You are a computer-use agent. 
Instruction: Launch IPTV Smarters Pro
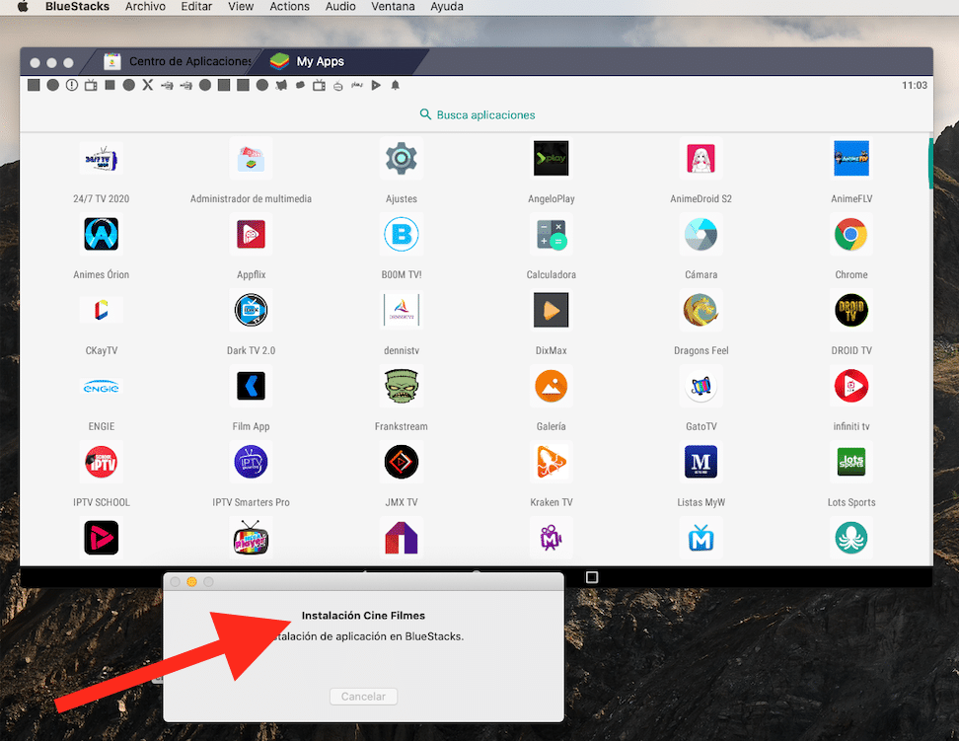[251, 462]
